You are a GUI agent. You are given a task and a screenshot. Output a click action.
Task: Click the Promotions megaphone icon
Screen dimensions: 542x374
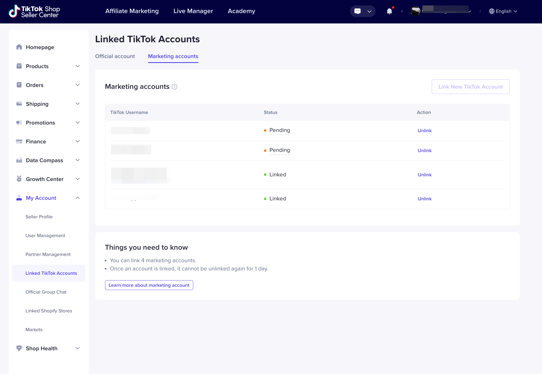[x=19, y=122]
